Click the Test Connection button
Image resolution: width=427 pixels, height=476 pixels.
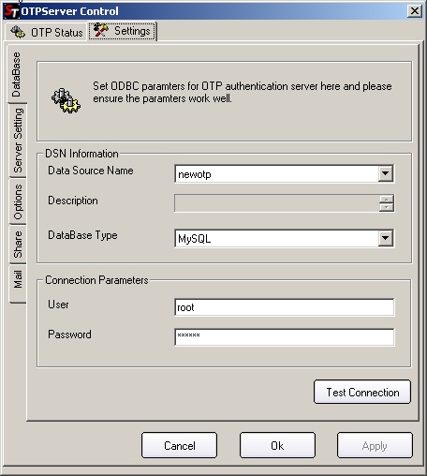click(362, 392)
